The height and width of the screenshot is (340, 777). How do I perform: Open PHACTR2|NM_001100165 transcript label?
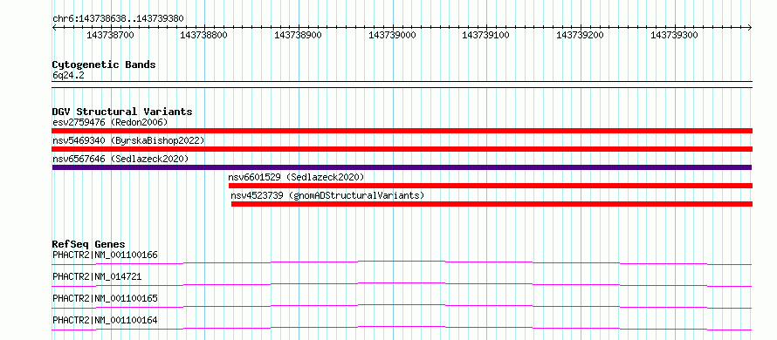105,298
